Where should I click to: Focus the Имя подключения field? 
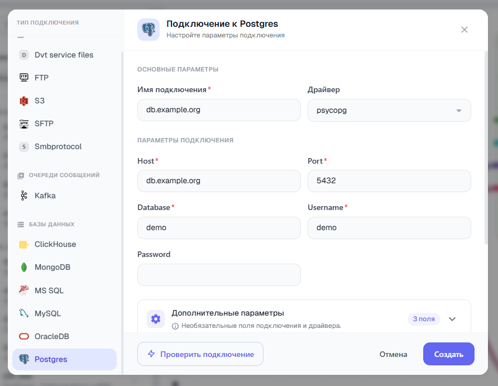(219, 110)
